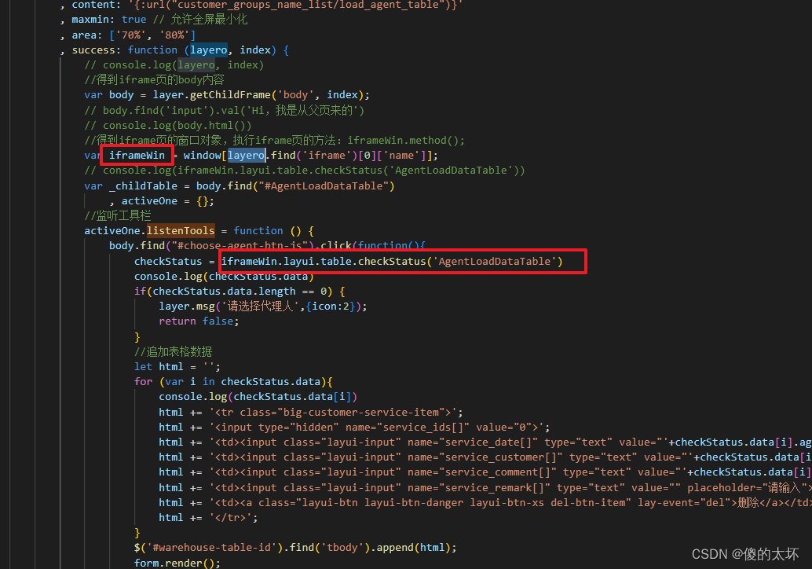Click the 'return false;' statement
The height and width of the screenshot is (569, 812).
point(199,321)
